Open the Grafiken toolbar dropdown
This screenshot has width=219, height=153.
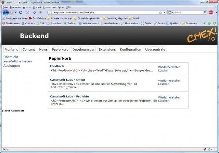(x=70, y=24)
